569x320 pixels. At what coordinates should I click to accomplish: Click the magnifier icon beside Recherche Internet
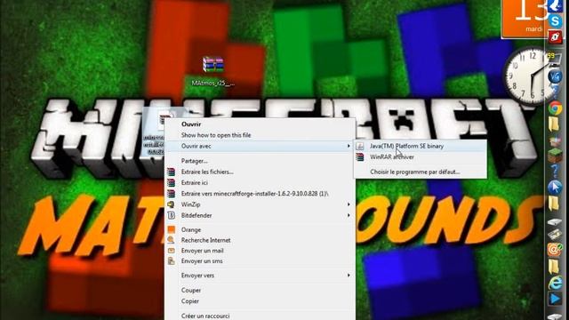pyautogui.click(x=171, y=240)
